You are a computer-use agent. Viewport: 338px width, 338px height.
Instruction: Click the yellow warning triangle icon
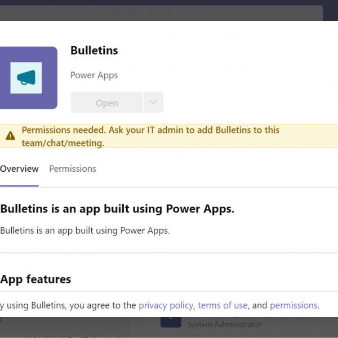tap(10, 136)
